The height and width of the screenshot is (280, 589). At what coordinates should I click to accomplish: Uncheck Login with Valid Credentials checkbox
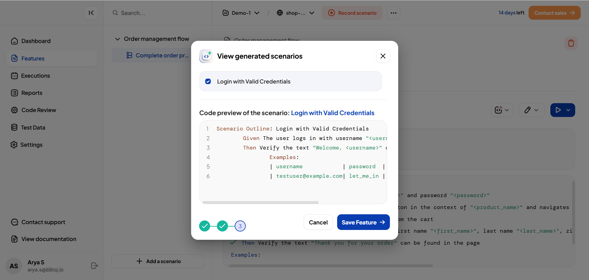coord(208,82)
